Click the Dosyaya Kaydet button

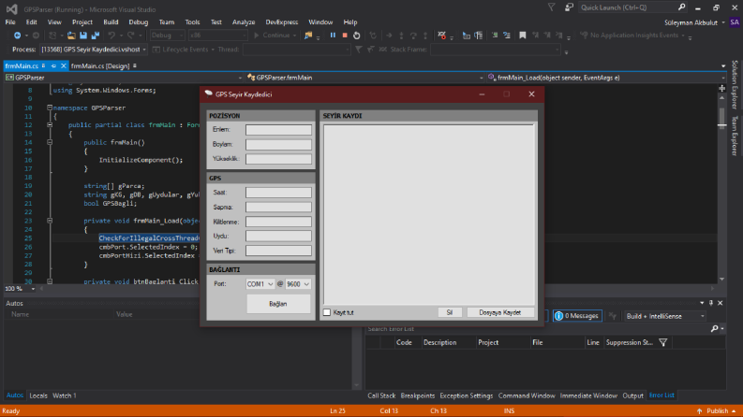[500, 312]
